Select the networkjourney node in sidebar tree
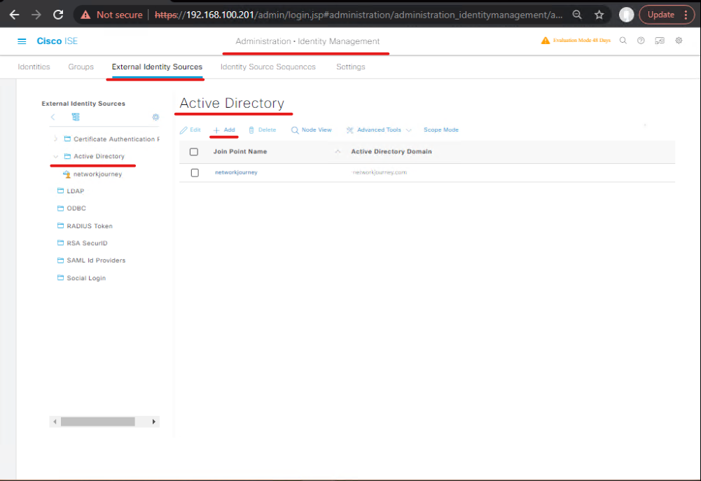This screenshot has height=481, width=701. point(97,174)
